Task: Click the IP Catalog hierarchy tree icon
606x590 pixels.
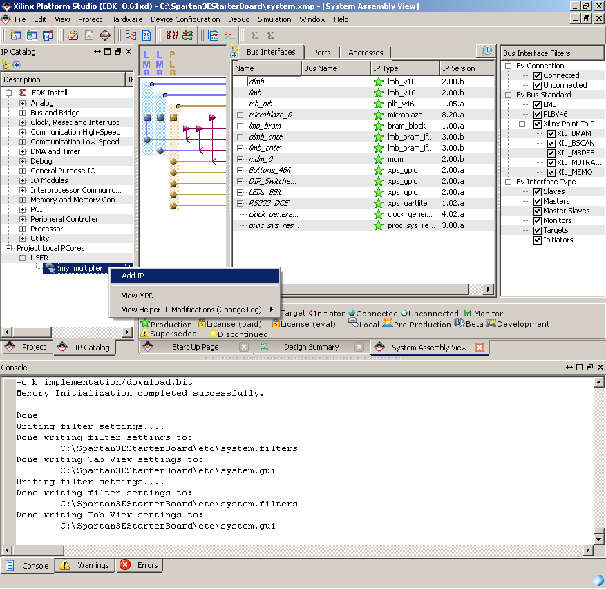Action: [x=6, y=65]
